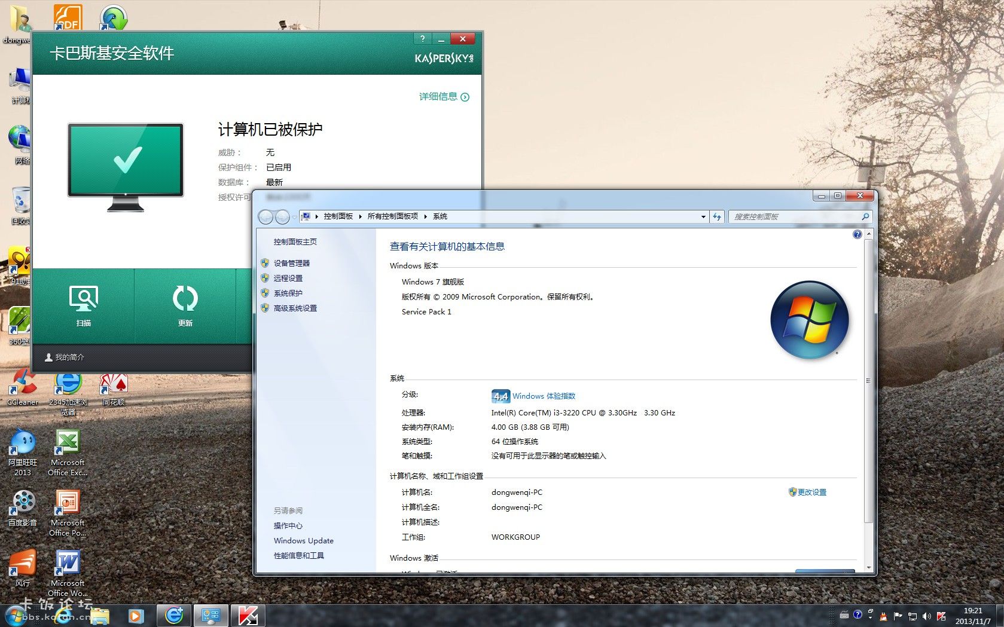Expand the arrow after 所有控制面板项 breadcrumb

(425, 216)
